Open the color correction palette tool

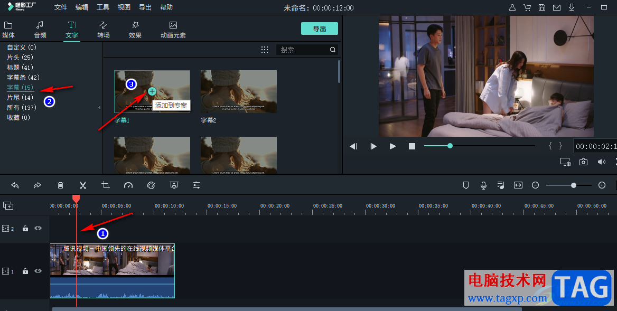(151, 185)
